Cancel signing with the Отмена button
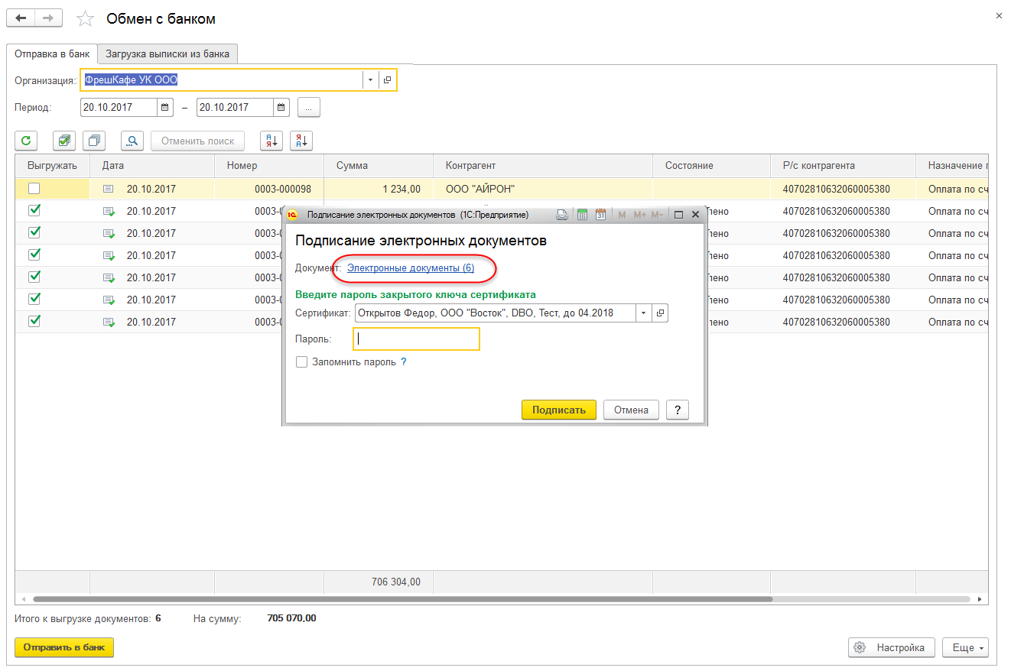This screenshot has height=671, width=1011. (631, 410)
